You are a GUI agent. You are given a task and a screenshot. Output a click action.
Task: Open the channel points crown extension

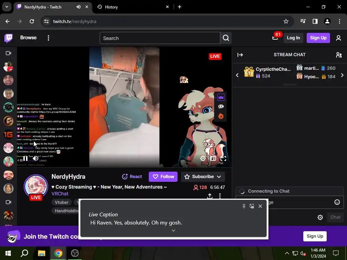(221, 97)
